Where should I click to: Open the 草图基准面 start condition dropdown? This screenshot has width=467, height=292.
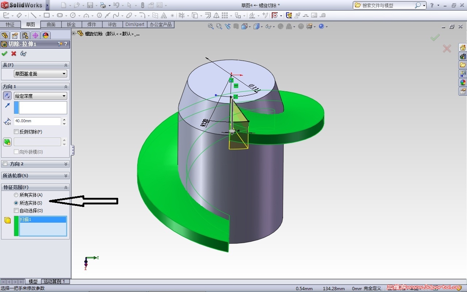click(x=40, y=74)
